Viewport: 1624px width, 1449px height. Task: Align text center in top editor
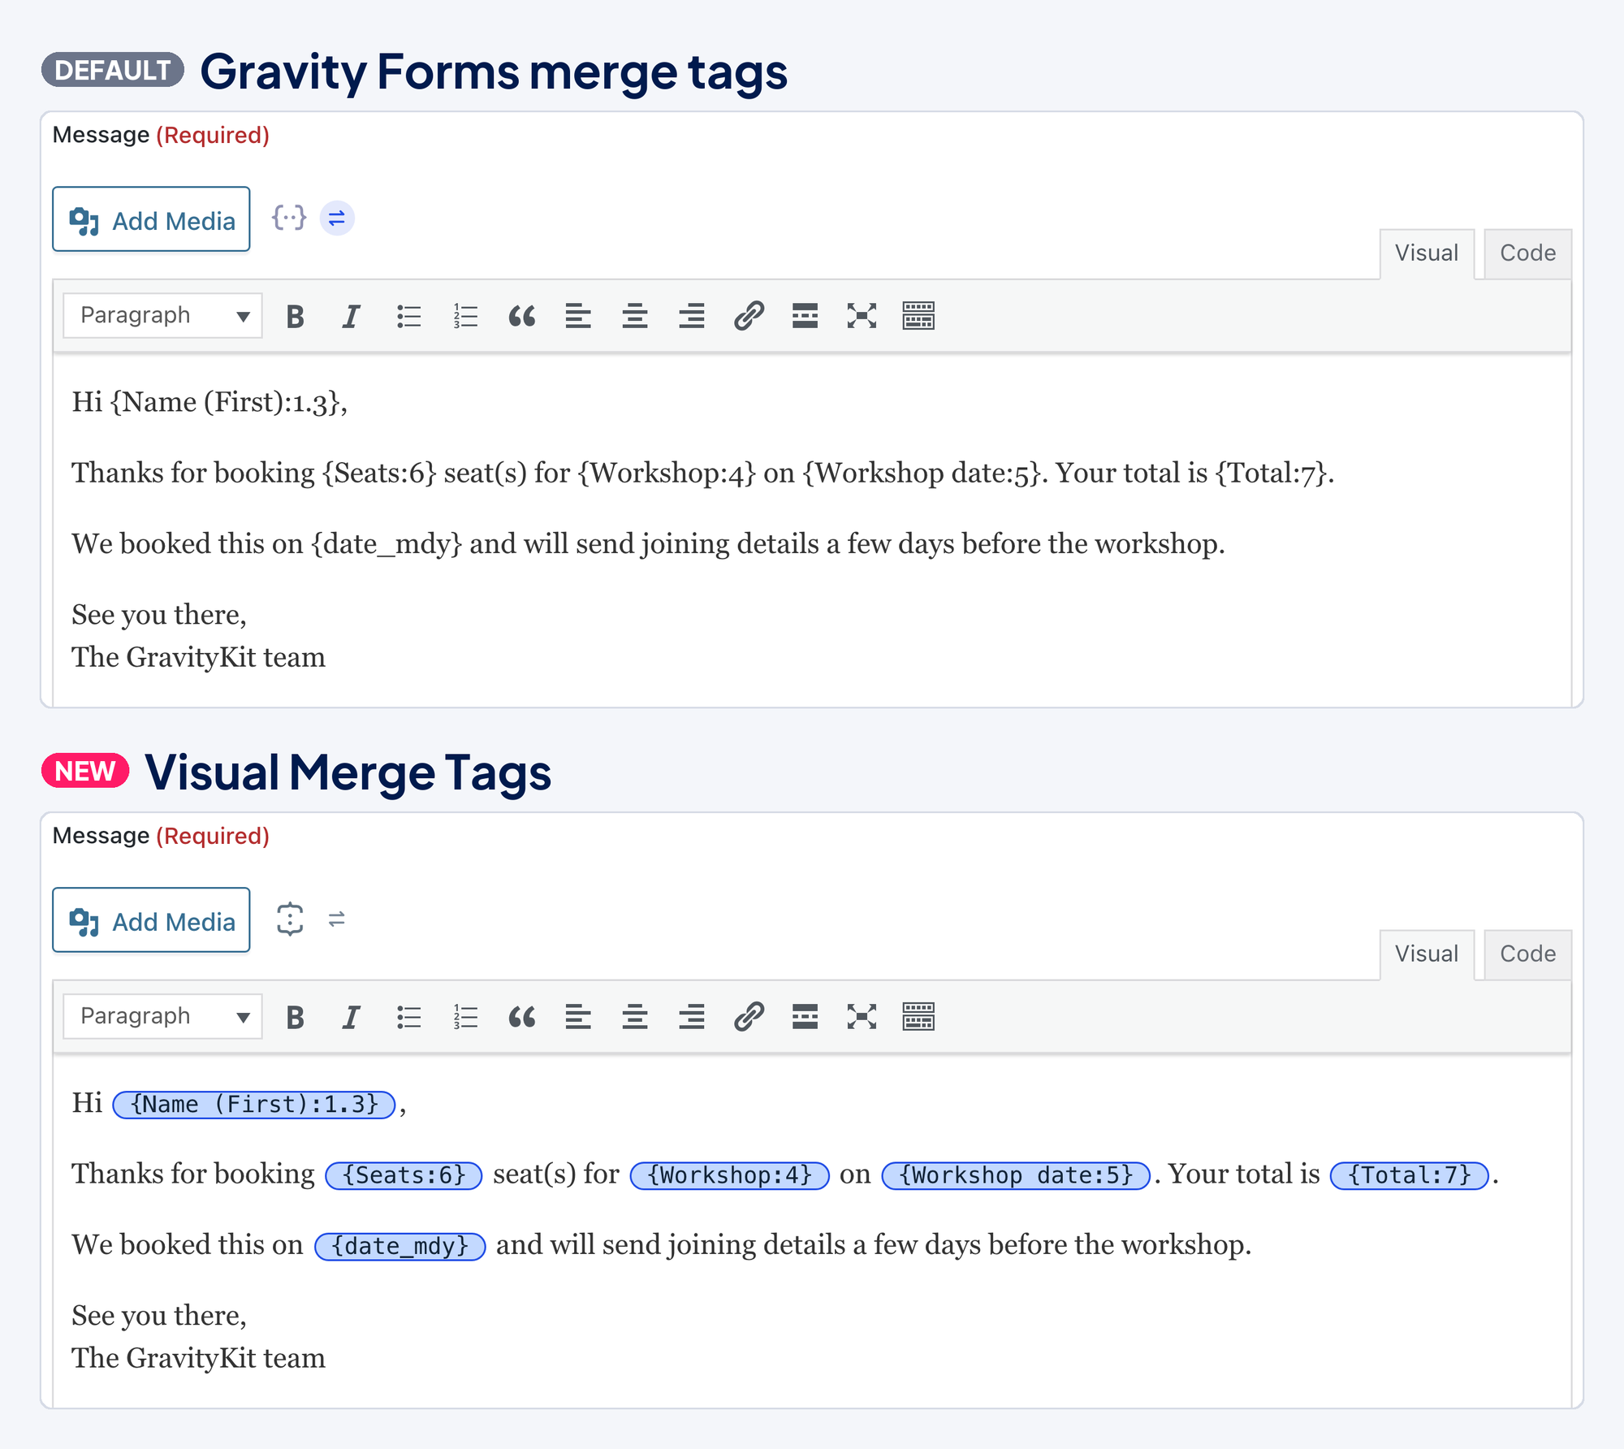tap(635, 316)
